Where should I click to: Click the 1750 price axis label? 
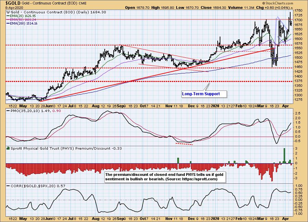click(298, 11)
